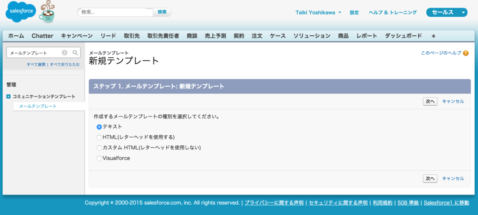This screenshot has height=215, width=478.
Task: Open the ホーム tab
Action: click(x=16, y=36)
